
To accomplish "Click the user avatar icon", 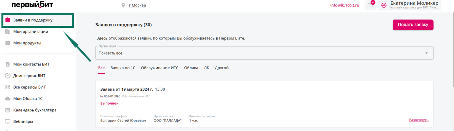I will click(384, 5).
